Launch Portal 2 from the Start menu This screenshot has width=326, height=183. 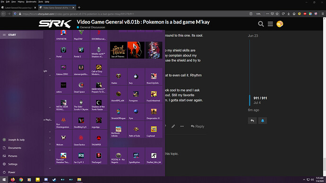pos(81,50)
